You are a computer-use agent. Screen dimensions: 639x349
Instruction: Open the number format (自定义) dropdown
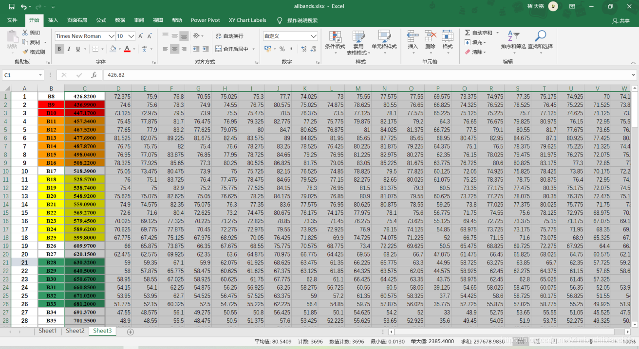[314, 36]
